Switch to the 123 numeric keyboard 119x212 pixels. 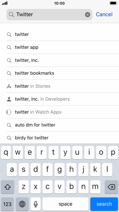[x=7, y=204]
